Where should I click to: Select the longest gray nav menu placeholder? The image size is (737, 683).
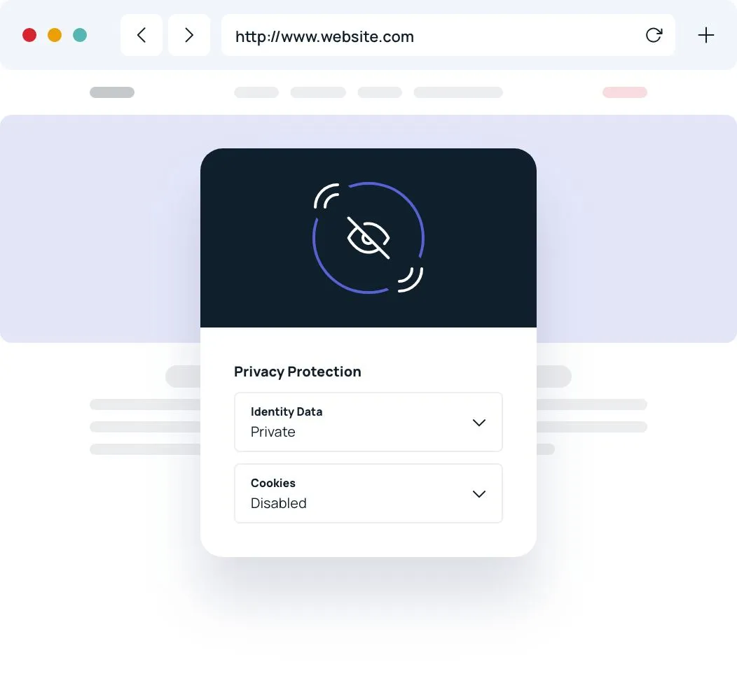(458, 92)
